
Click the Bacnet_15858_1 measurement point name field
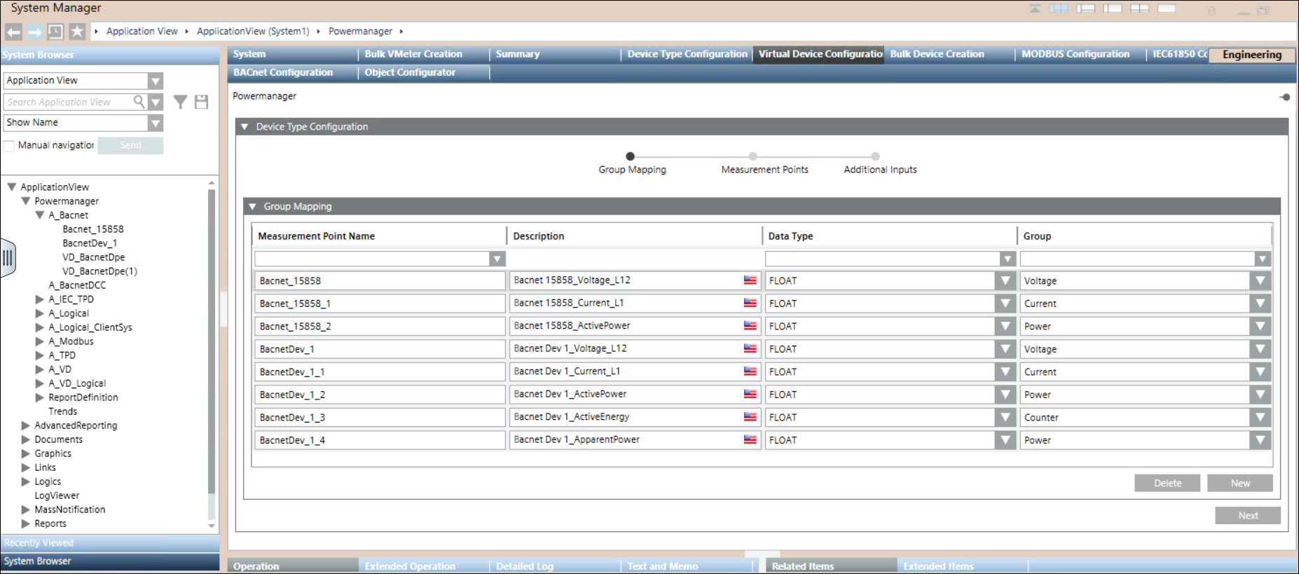coord(379,303)
